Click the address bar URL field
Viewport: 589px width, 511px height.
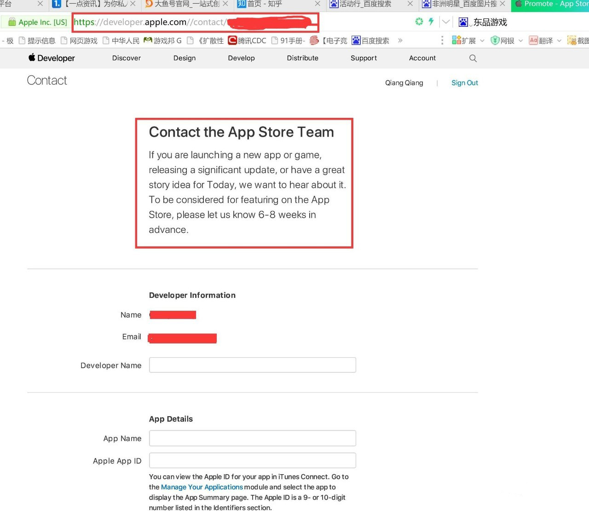pos(196,22)
